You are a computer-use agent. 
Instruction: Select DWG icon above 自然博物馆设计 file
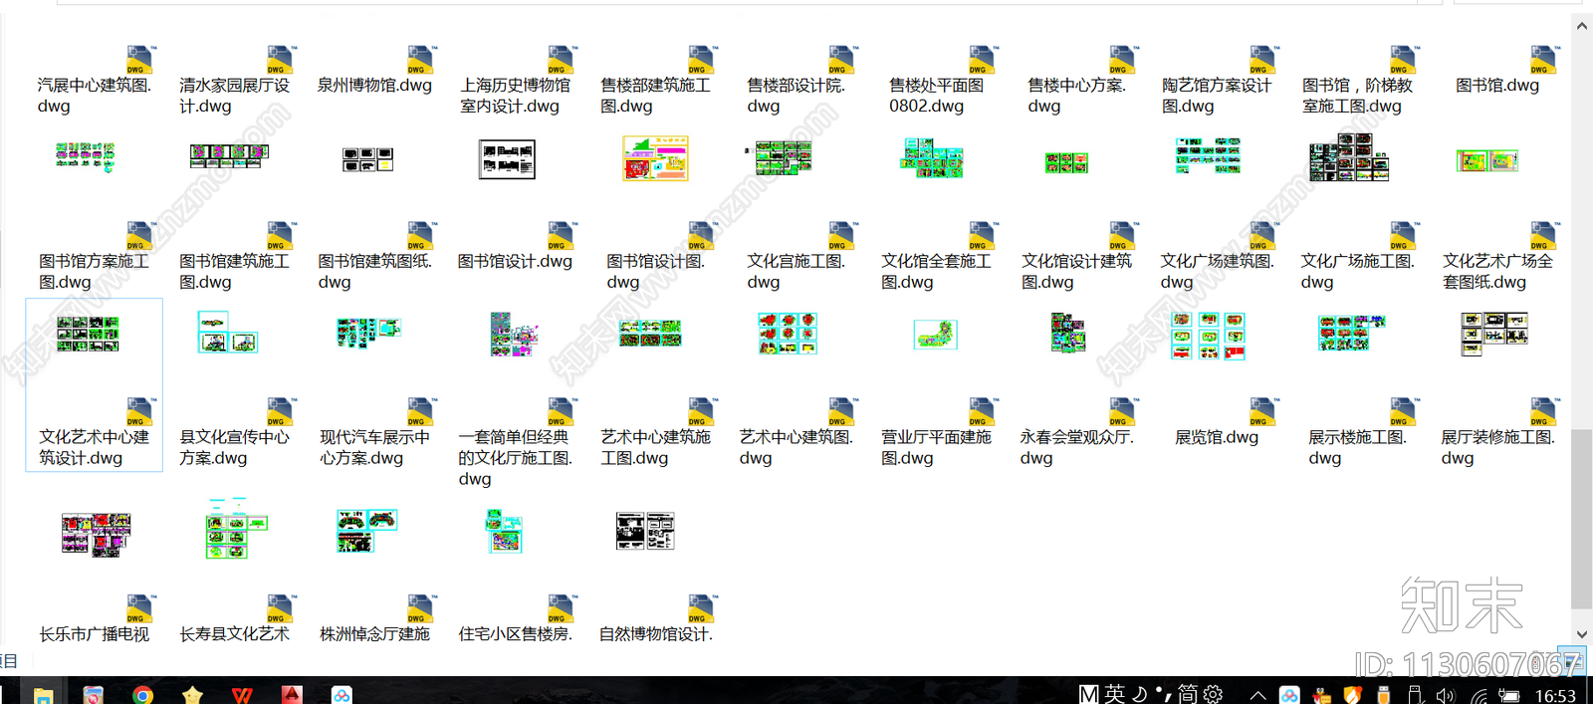pos(701,608)
